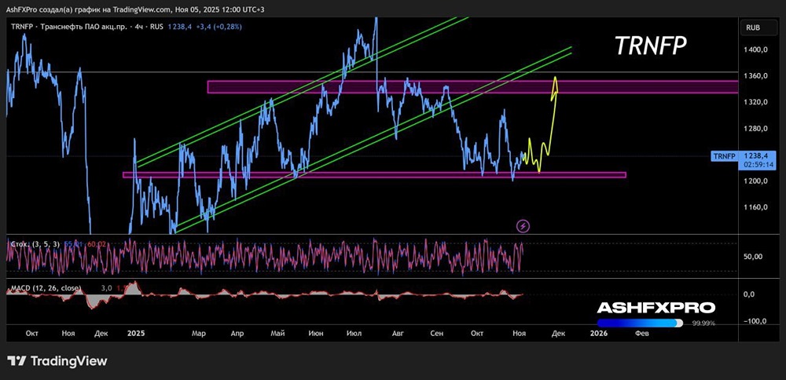Screen dimensions: 786x380
Task: Click the Мар label on time axis
Action: [200, 333]
